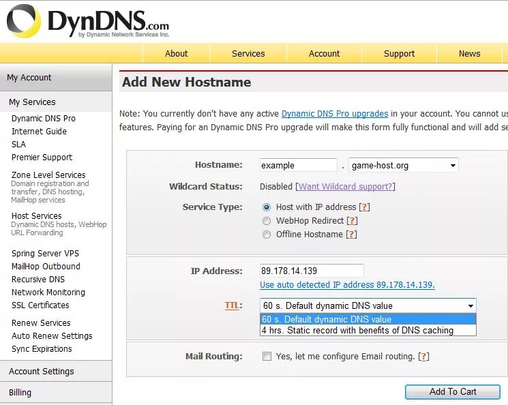Open Premier Support sidebar link
This screenshot has width=508, height=405.
(x=42, y=157)
